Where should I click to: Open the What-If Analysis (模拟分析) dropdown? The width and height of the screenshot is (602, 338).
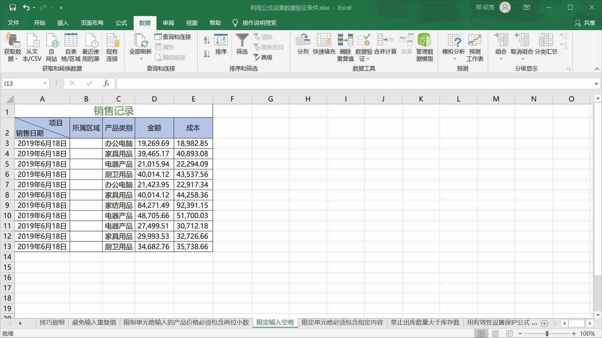click(x=454, y=59)
